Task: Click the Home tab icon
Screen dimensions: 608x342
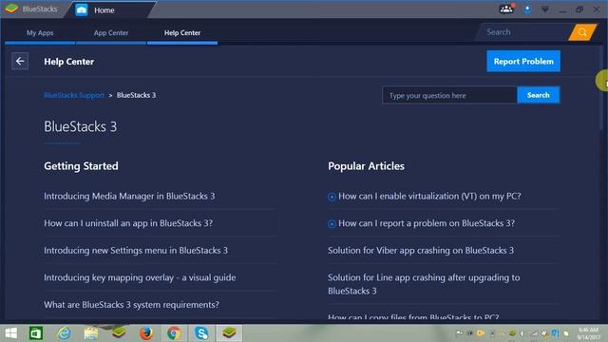Action: 82,10
